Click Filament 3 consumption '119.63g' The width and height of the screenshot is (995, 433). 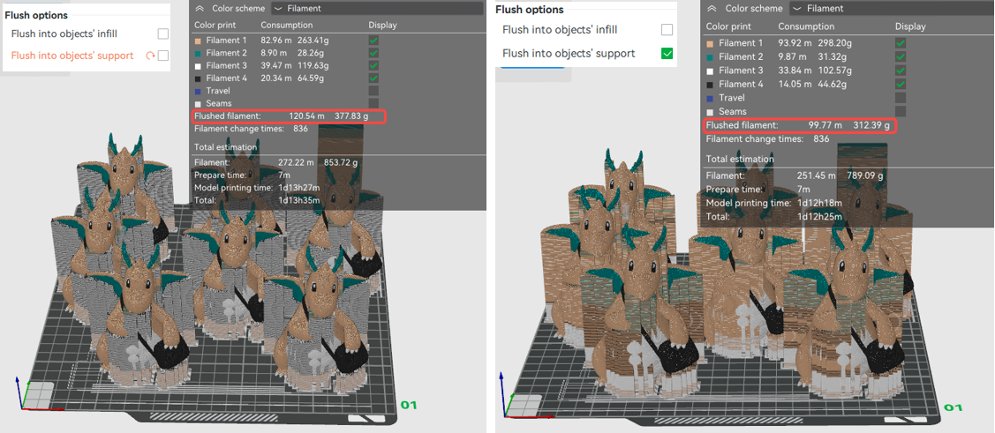click(314, 66)
